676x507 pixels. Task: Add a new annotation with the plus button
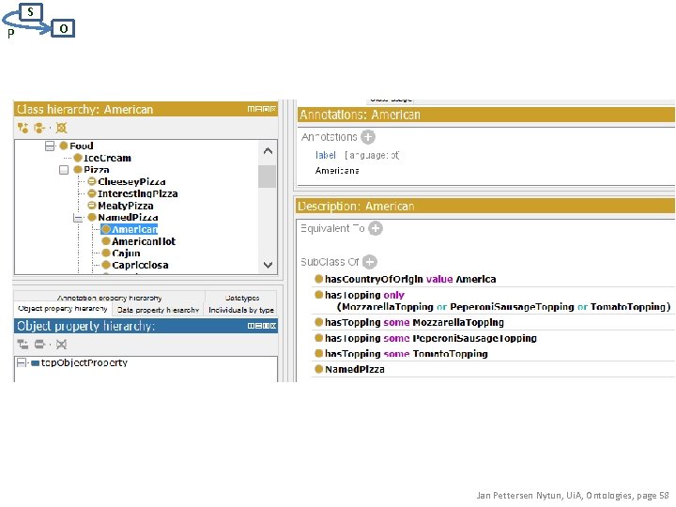(x=368, y=137)
